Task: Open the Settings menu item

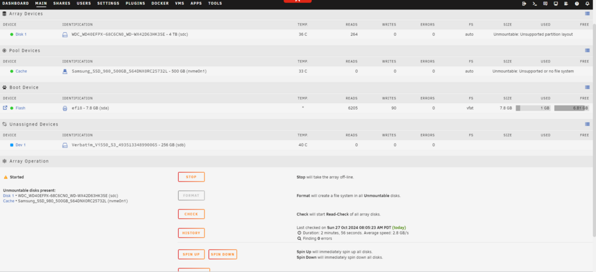Action: [108, 4]
